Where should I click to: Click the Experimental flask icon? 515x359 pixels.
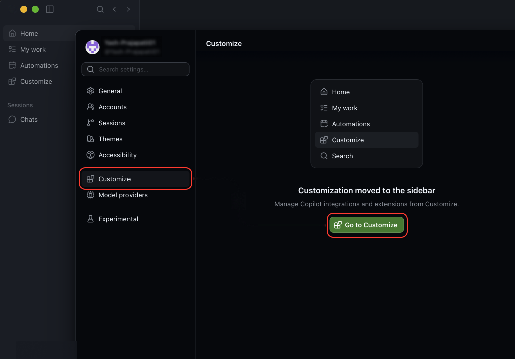click(91, 219)
